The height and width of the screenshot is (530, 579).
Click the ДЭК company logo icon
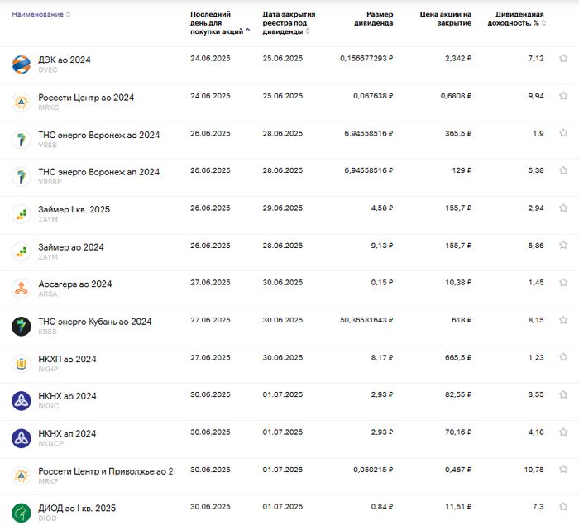[x=21, y=64]
